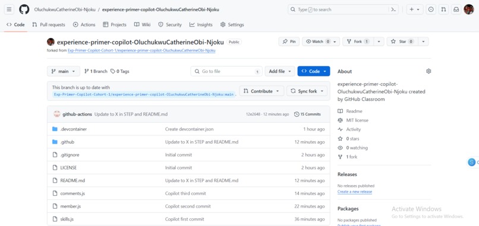Switch to the Settings tab

click(232, 25)
